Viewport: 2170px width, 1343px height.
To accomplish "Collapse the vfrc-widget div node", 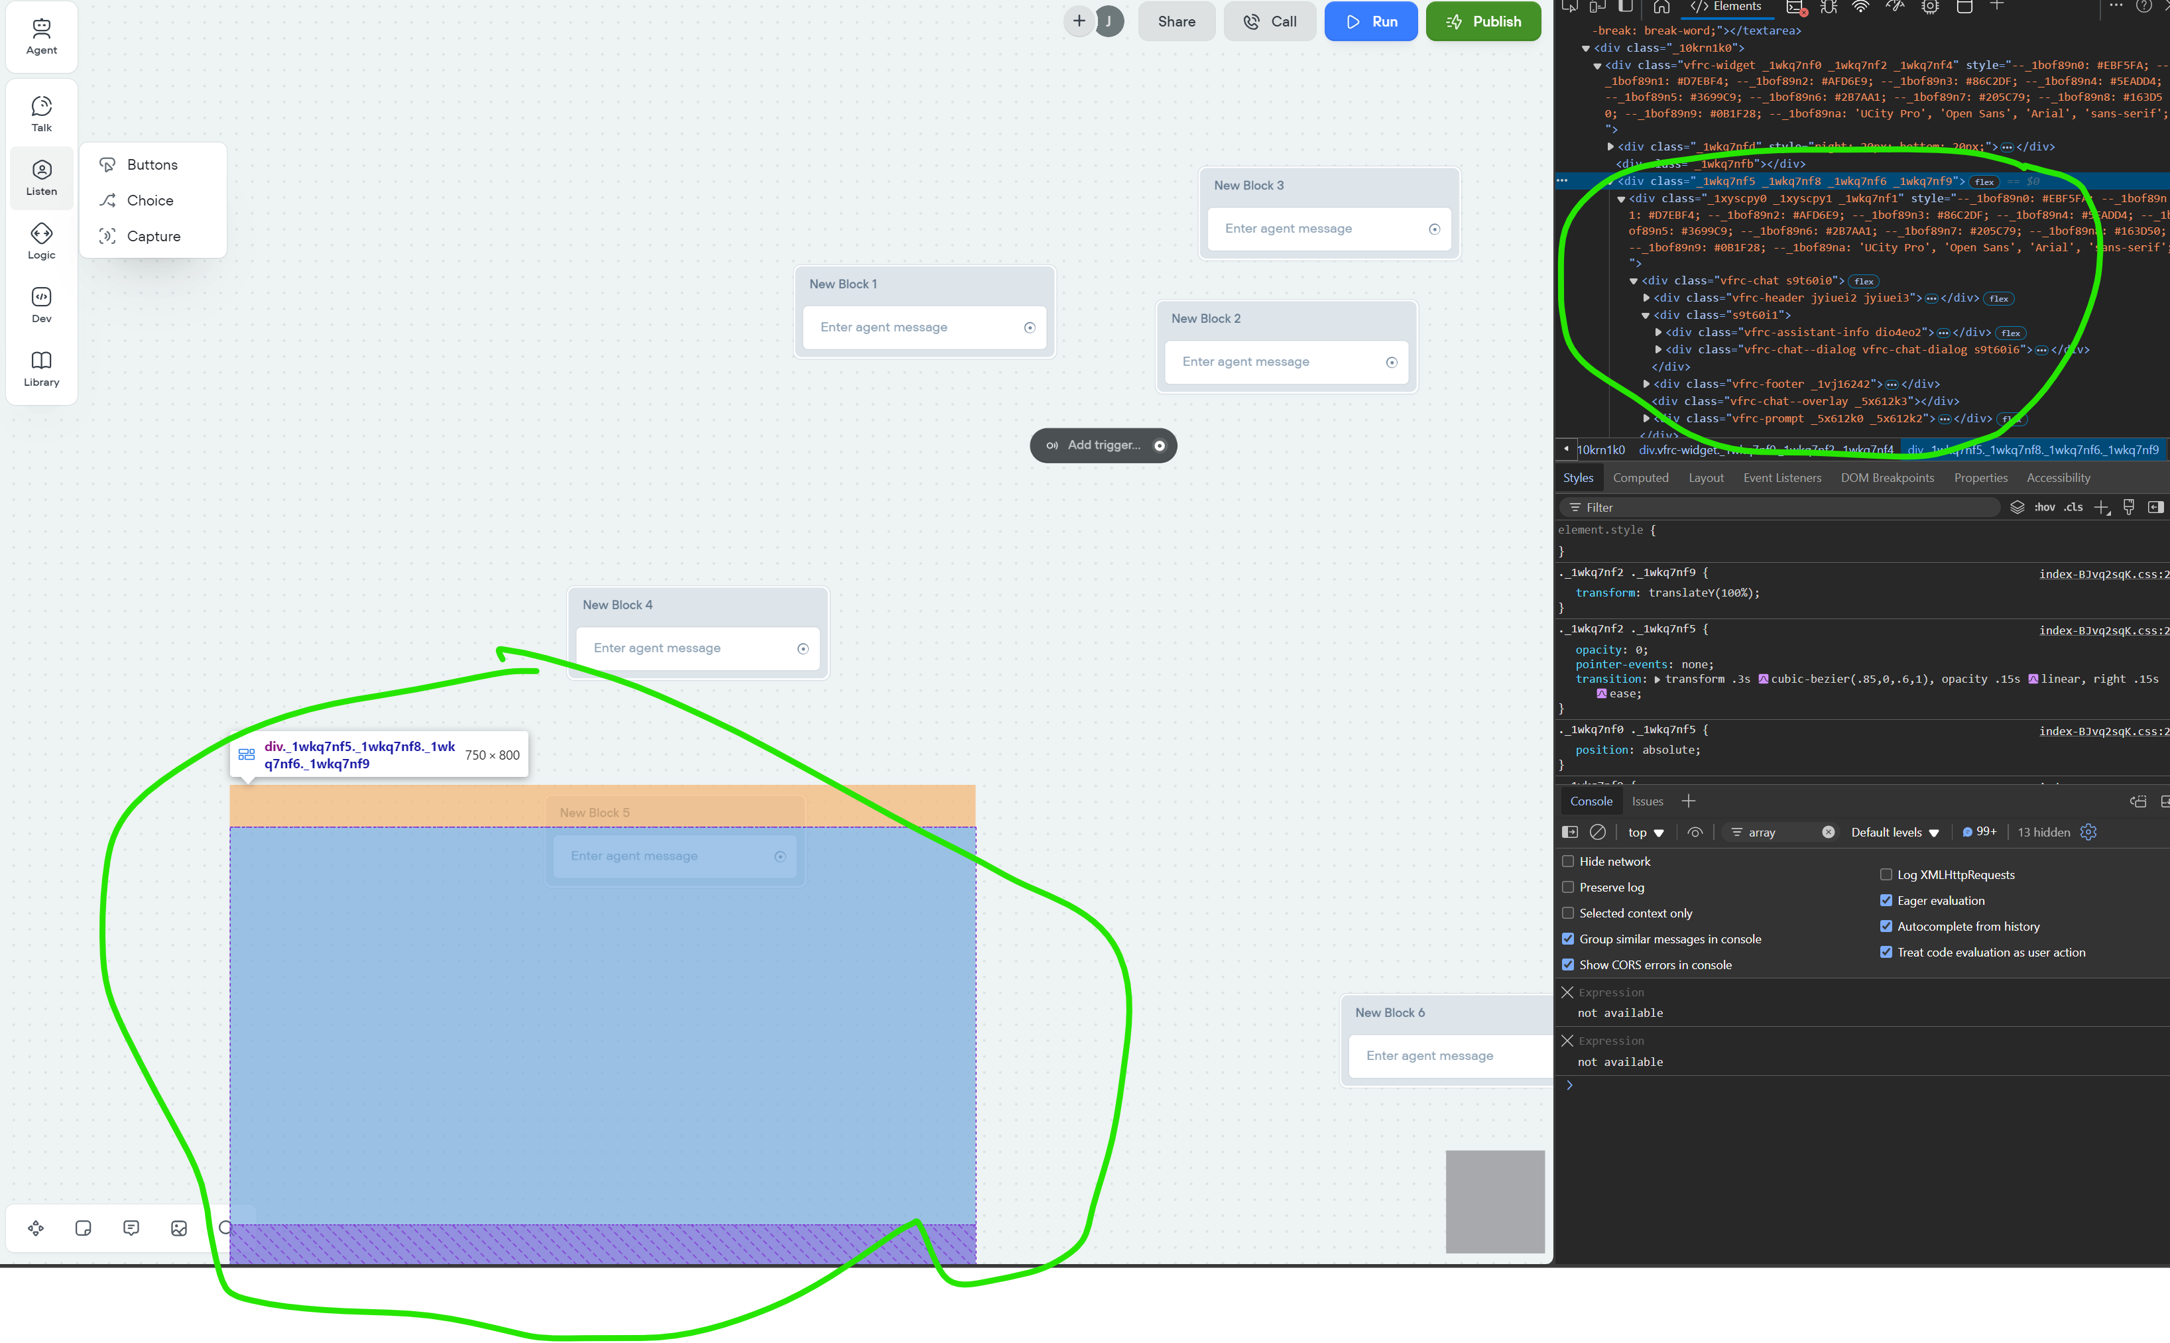I will coord(1597,66).
